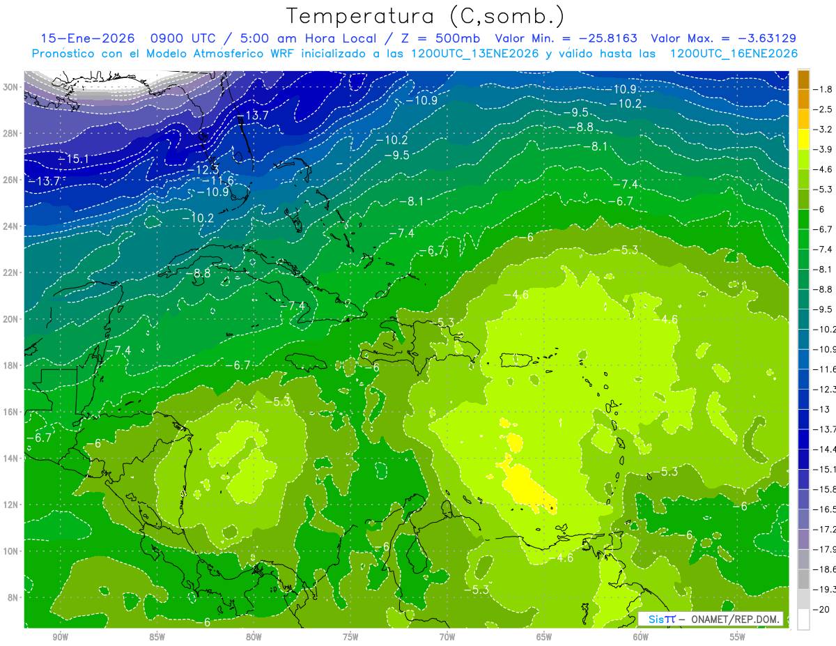
Task: Pick the lime swatch between -3.9 and -4.6
Action: pyautogui.click(x=804, y=160)
